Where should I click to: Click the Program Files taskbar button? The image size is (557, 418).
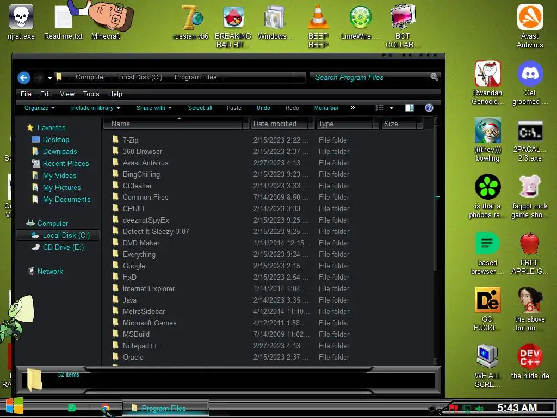click(x=165, y=408)
